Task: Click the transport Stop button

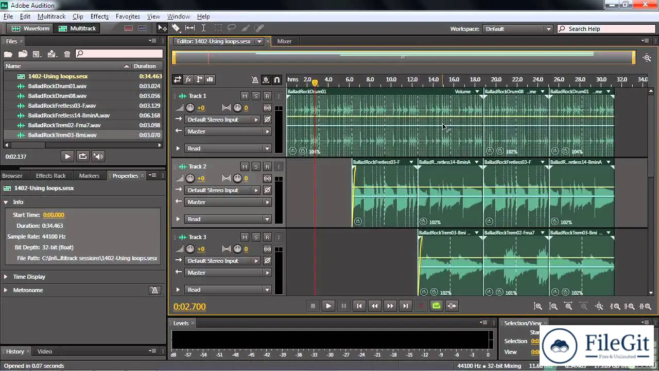Action: point(313,306)
